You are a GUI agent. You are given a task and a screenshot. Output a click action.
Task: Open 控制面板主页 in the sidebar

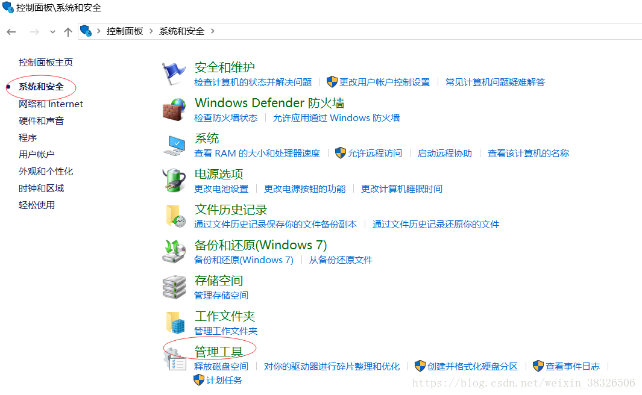point(45,62)
